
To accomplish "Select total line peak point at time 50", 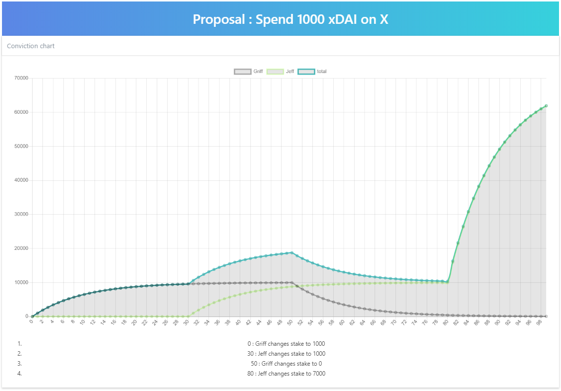I will [291, 253].
